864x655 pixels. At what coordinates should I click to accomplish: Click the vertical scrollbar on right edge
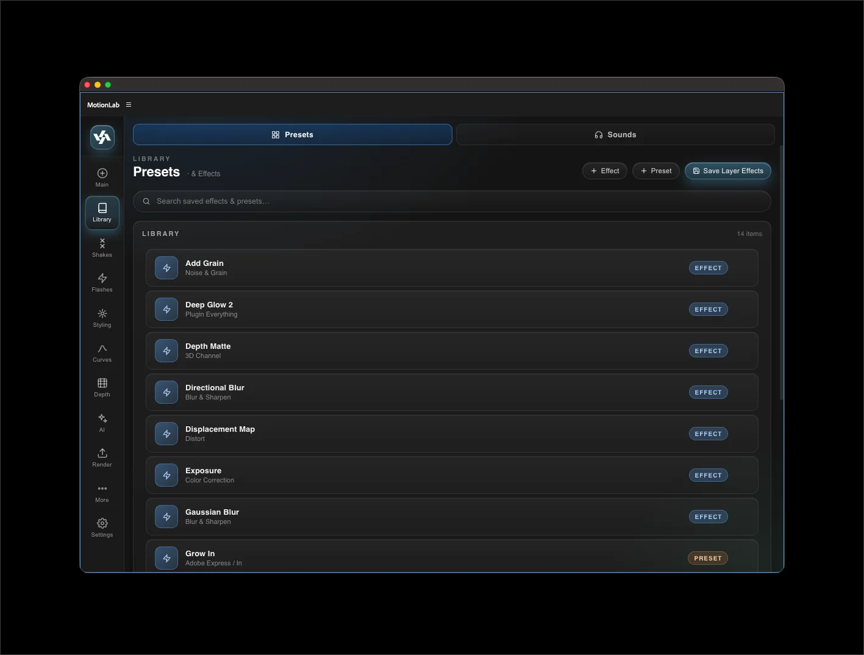pos(781,273)
